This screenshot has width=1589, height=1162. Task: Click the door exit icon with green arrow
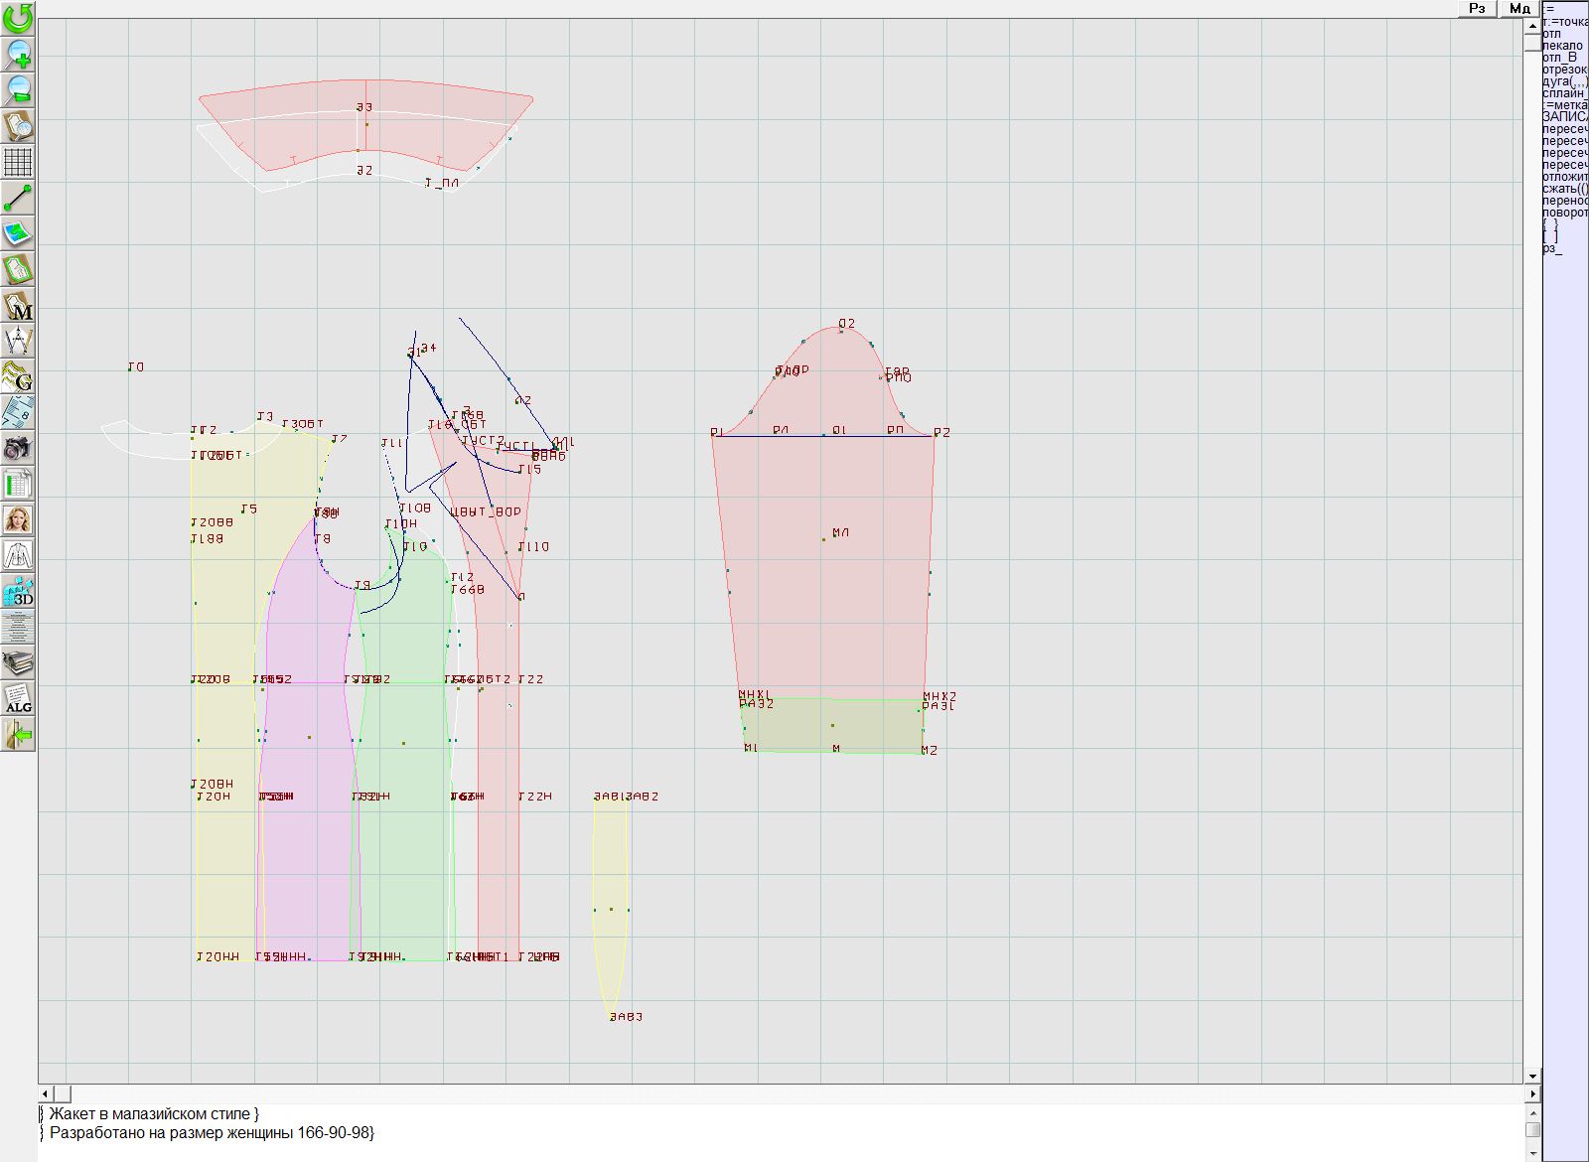tap(18, 734)
